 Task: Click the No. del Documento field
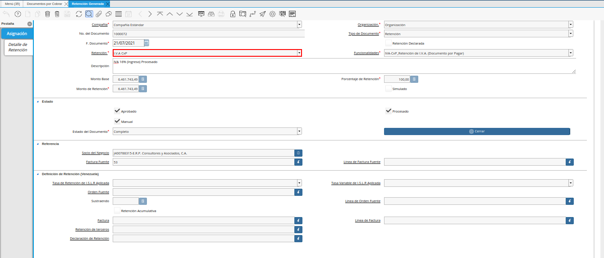click(x=208, y=34)
